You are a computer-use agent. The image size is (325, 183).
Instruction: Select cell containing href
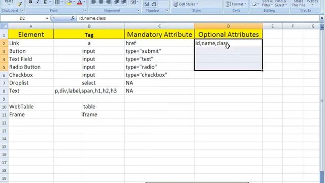pyautogui.click(x=159, y=43)
